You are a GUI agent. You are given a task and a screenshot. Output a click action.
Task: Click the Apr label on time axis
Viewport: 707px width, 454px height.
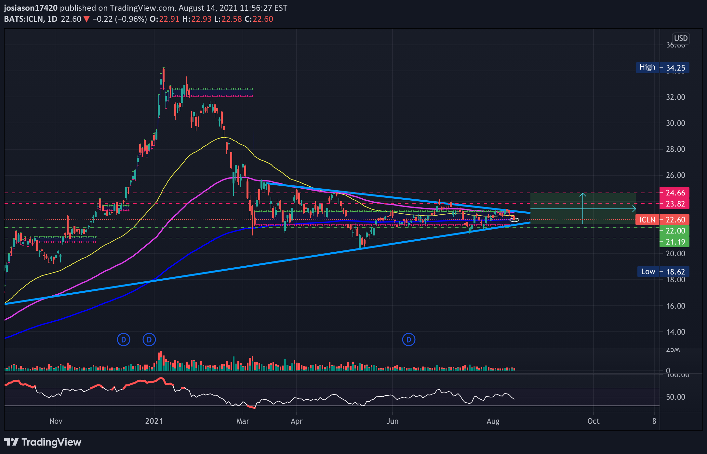[x=296, y=421]
